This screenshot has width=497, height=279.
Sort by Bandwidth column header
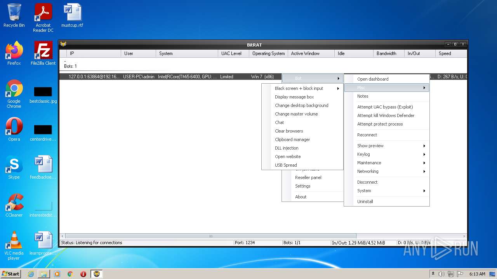point(389,53)
